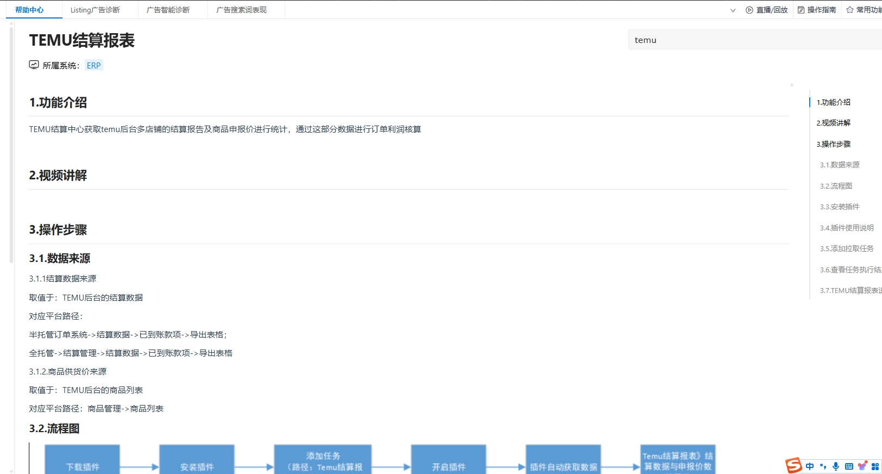Click the temu search input field
This screenshot has width=882, height=474.
(x=755, y=40)
